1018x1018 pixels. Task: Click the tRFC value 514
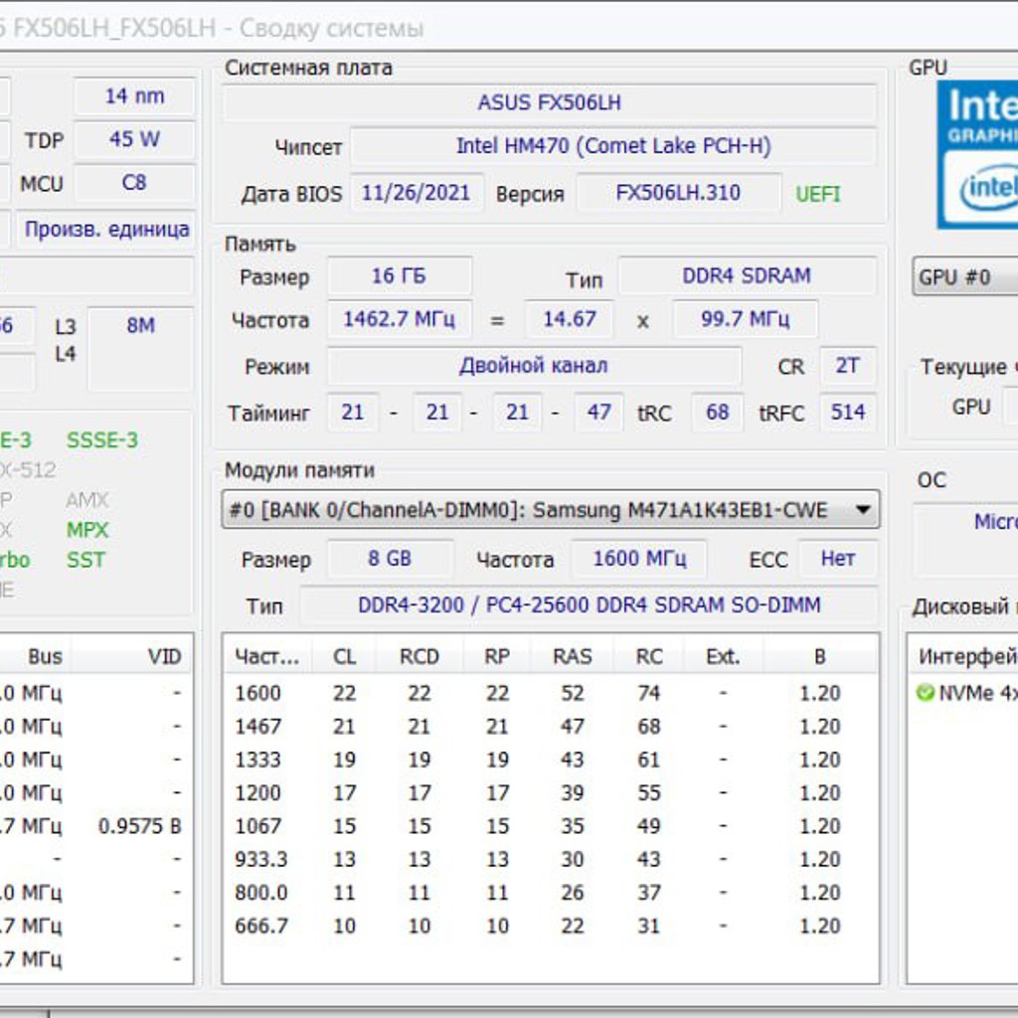(x=848, y=413)
